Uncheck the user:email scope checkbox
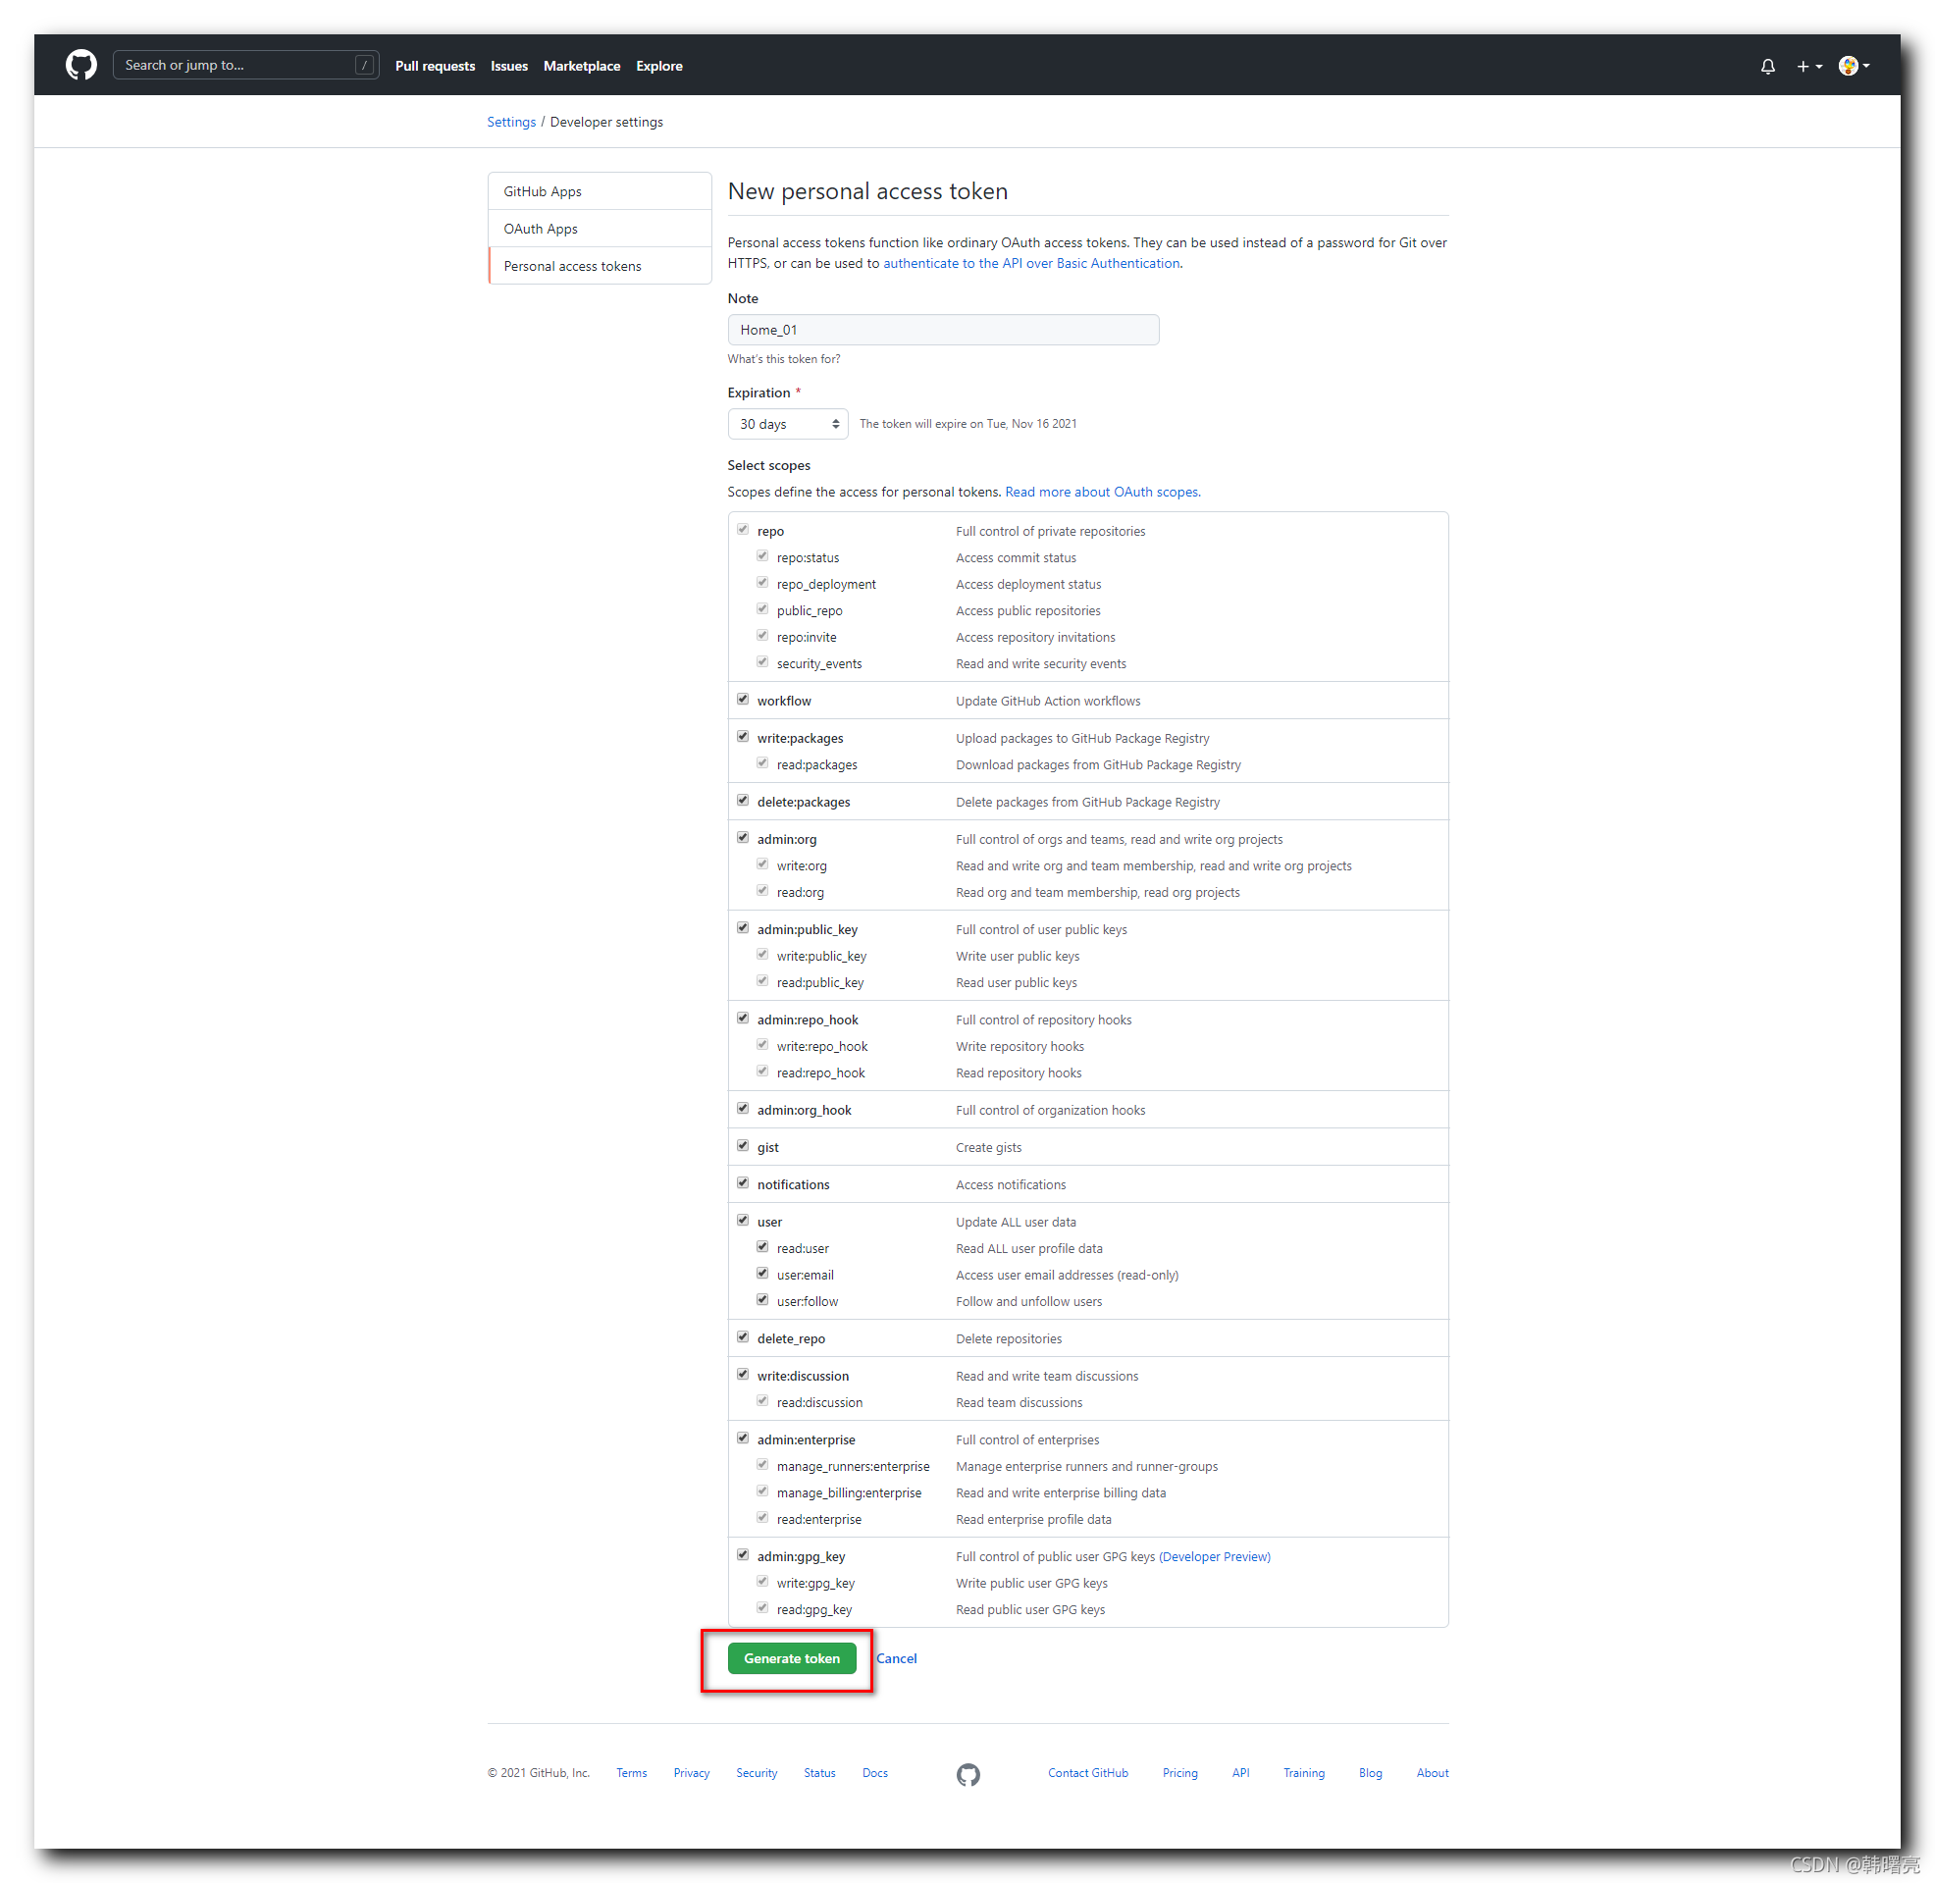This screenshot has height=1883, width=1935. click(761, 1273)
